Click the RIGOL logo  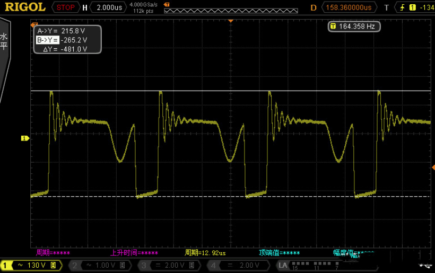[x=25, y=7]
